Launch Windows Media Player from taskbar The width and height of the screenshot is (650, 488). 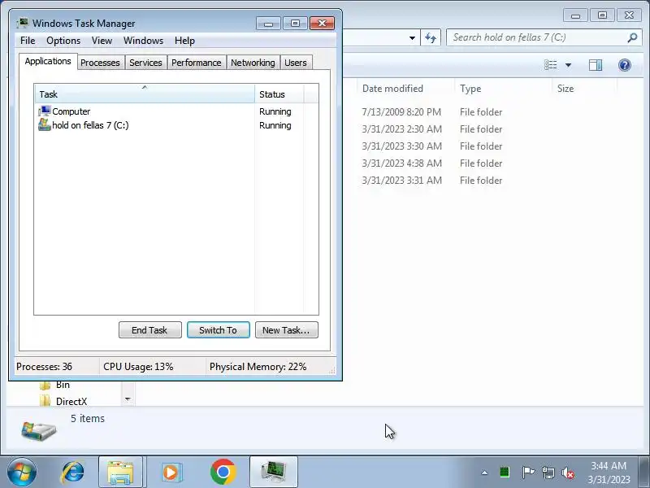click(171, 473)
